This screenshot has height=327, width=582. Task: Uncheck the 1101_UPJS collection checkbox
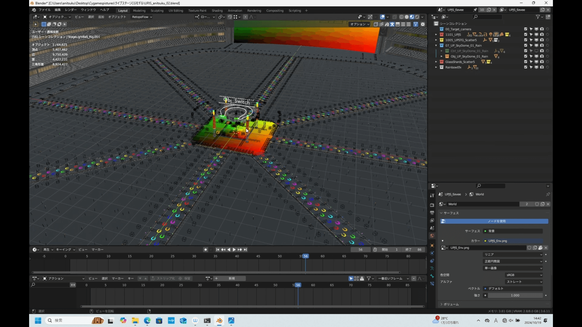tap(526, 35)
